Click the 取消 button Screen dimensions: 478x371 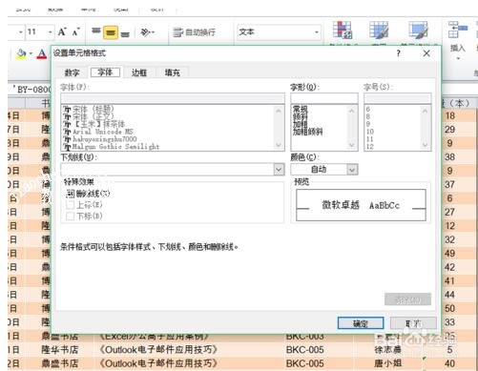pyautogui.click(x=413, y=323)
